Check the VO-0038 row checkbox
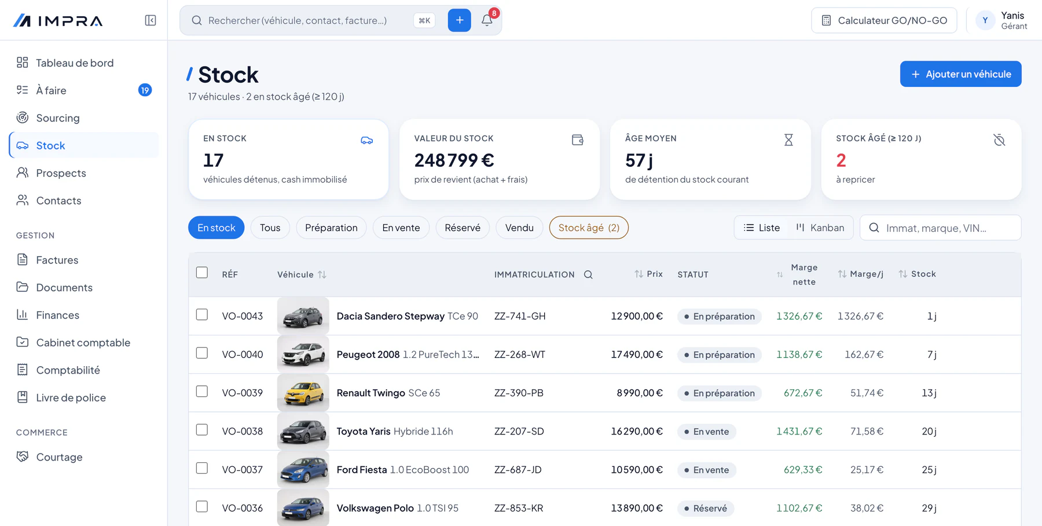 click(202, 429)
